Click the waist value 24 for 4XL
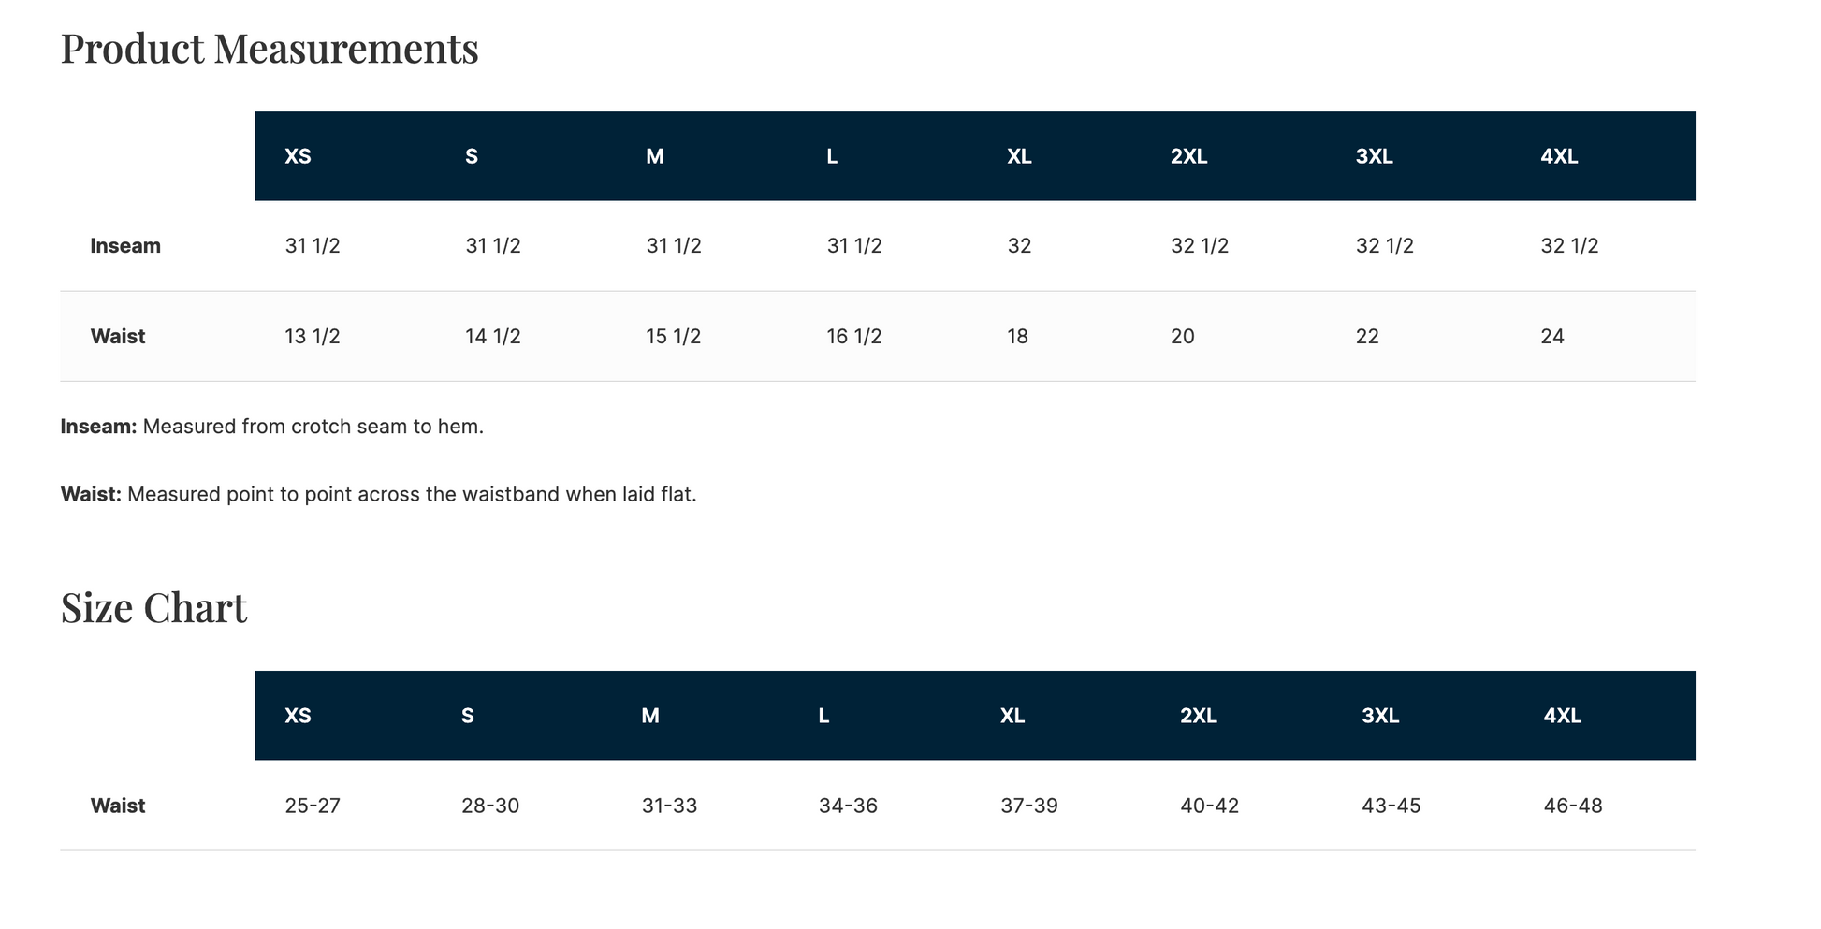 [x=1552, y=337]
